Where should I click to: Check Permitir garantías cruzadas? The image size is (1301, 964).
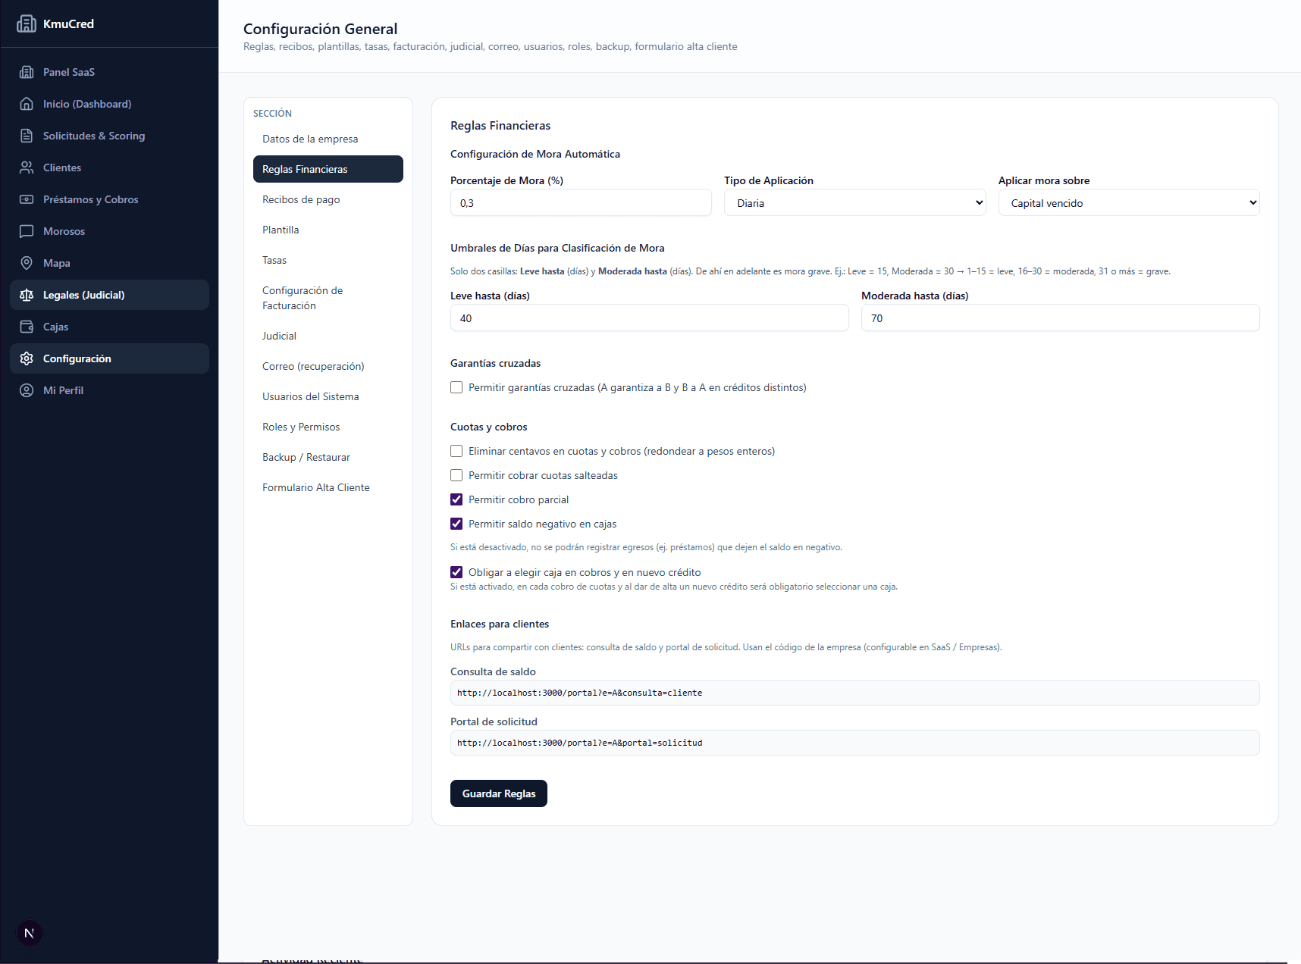(x=456, y=387)
